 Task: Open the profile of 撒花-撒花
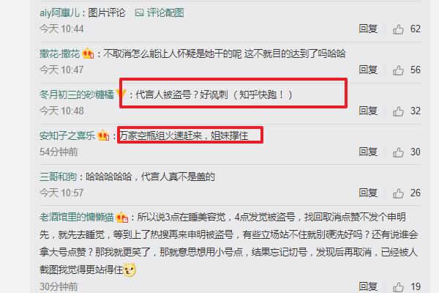click(60, 53)
